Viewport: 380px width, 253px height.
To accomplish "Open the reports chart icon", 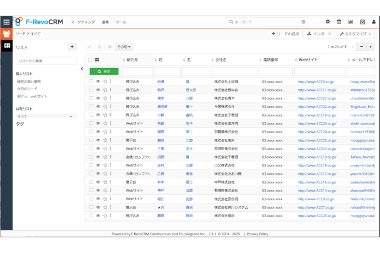I will click(x=350, y=22).
